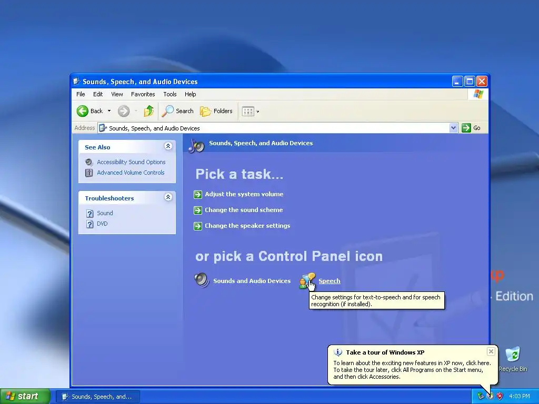539x404 pixels.
Task: Click the Go button
Action: [x=471, y=128]
